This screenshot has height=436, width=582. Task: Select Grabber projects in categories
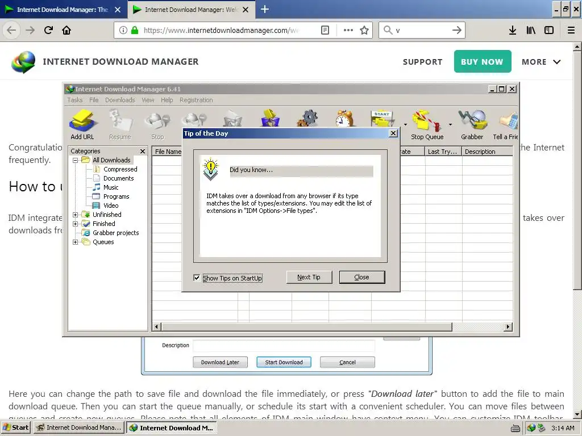point(116,233)
